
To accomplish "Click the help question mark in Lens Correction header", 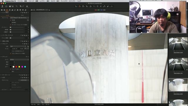I will [x=21, y=12].
